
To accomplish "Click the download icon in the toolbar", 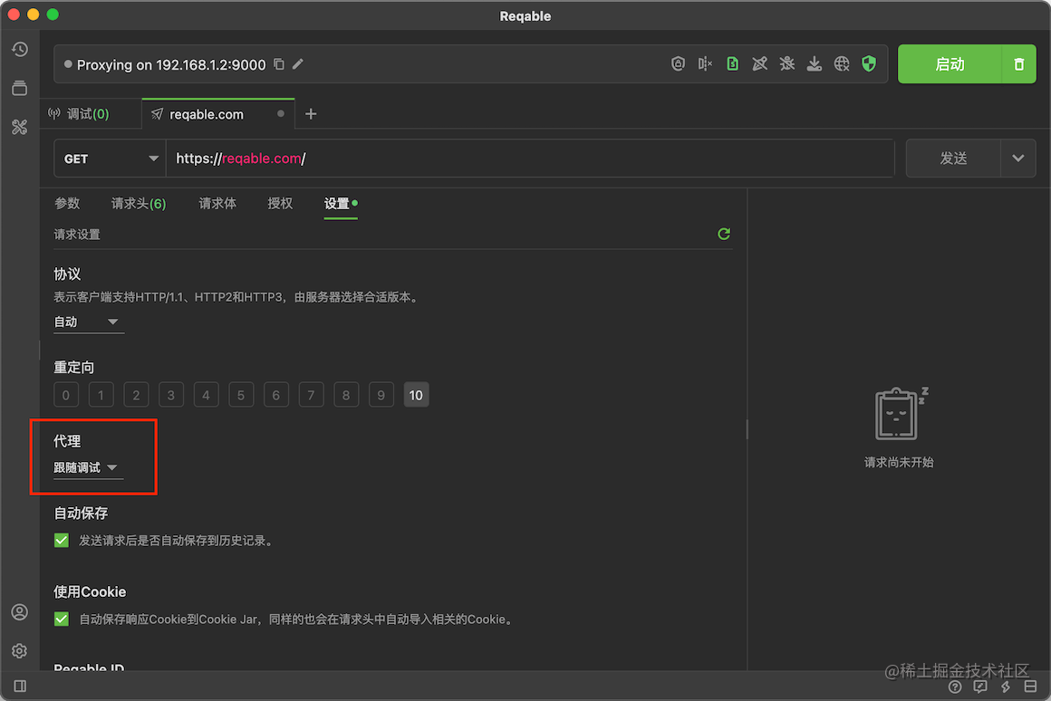I will click(815, 63).
